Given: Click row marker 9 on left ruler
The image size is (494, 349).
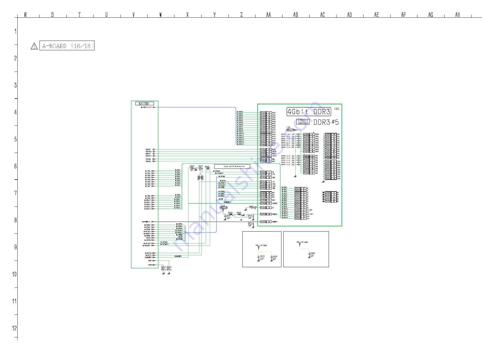Looking at the screenshot, I should [x=15, y=247].
